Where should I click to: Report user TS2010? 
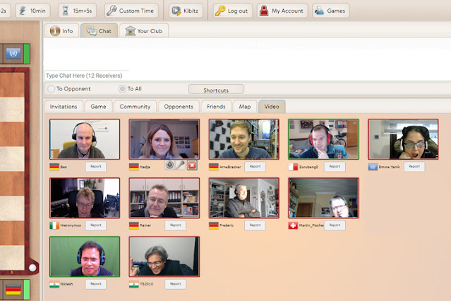pyautogui.click(x=176, y=284)
